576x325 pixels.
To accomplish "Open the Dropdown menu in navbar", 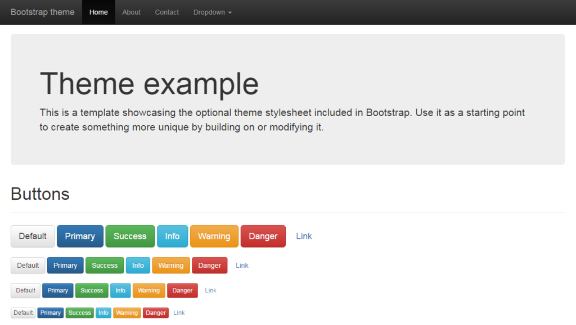I will tap(212, 12).
